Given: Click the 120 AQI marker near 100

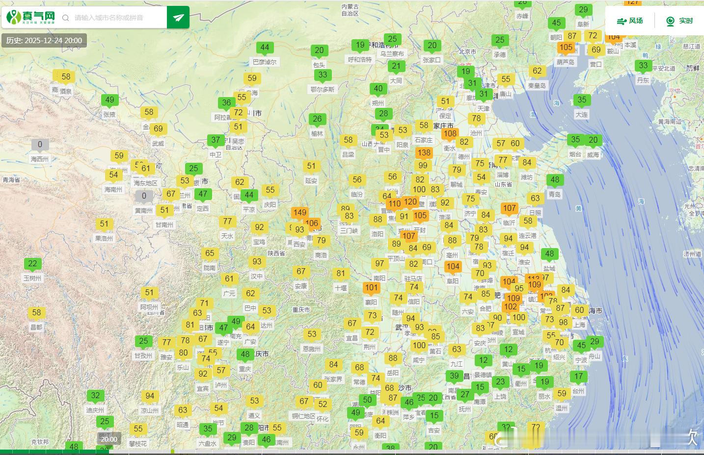Looking at the screenshot, I should pyautogui.click(x=410, y=202).
